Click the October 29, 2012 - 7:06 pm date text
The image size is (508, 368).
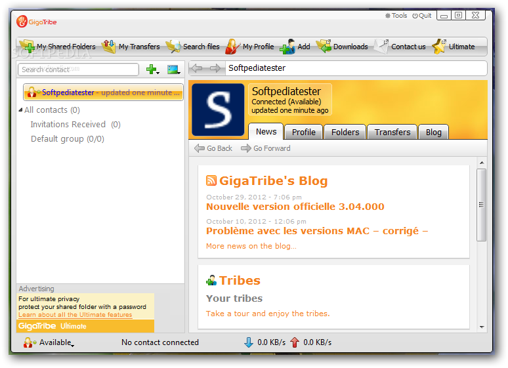254,197
